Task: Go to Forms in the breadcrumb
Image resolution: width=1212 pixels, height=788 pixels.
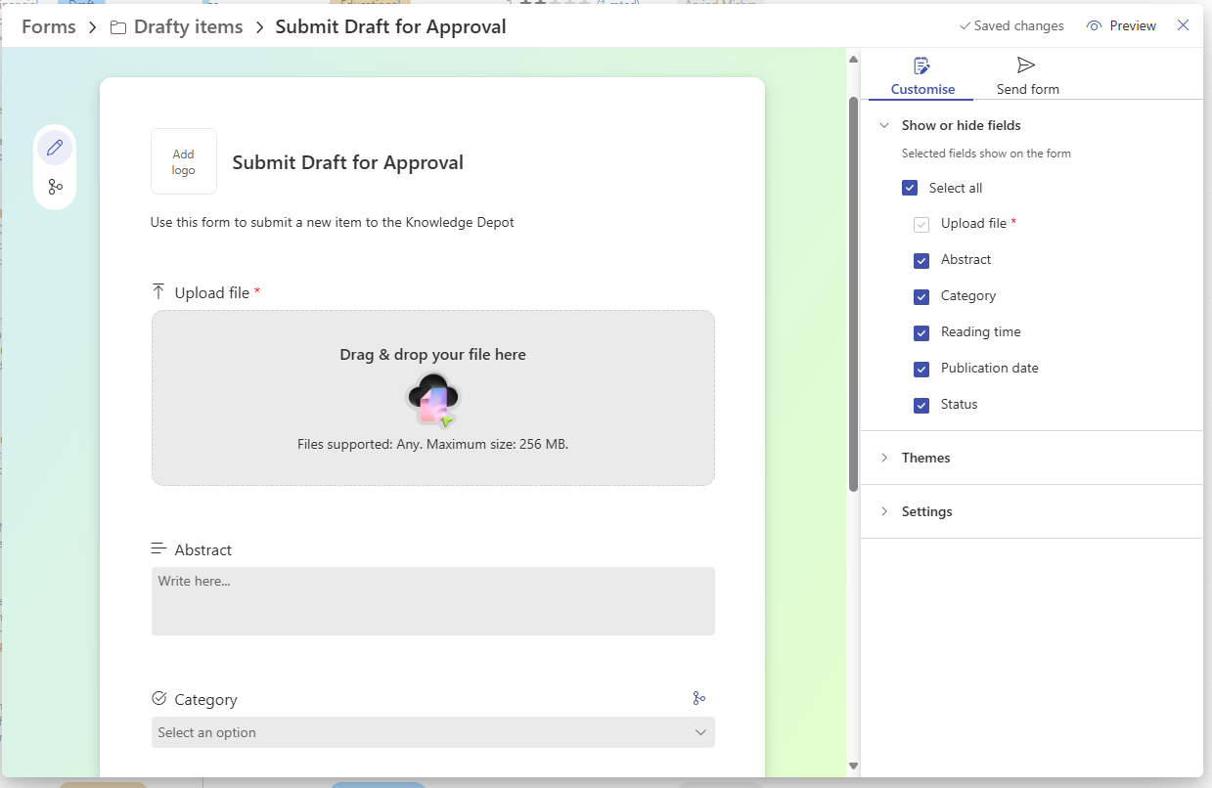Action: (x=49, y=27)
